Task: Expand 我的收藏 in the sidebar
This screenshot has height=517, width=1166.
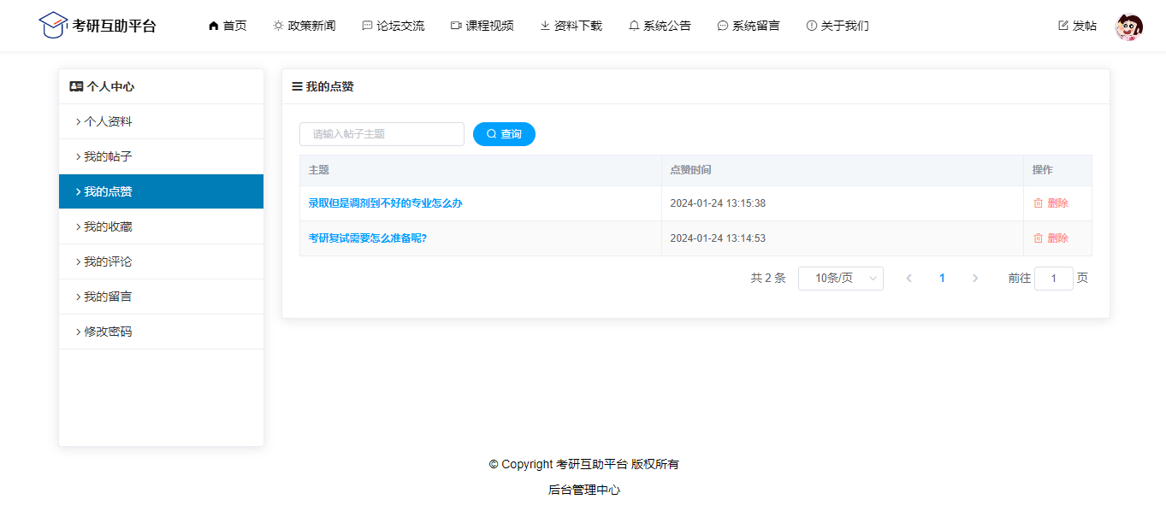Action: point(108,226)
